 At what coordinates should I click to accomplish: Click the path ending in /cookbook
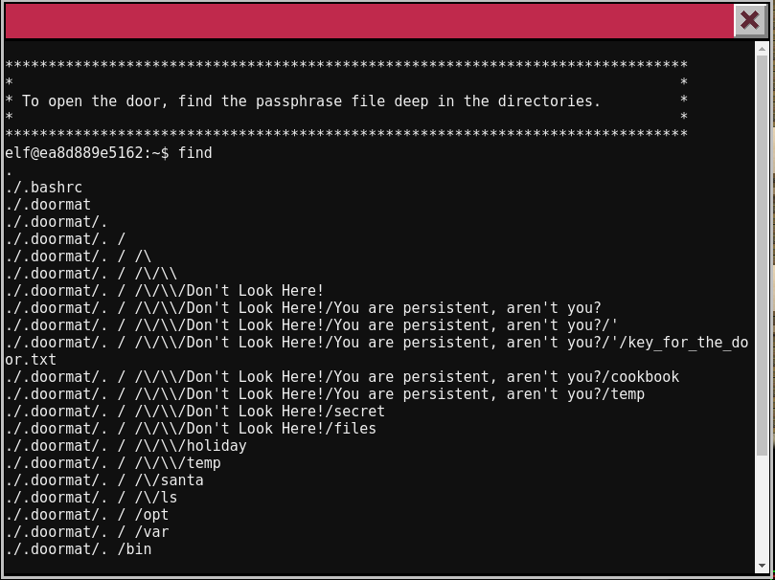point(342,377)
